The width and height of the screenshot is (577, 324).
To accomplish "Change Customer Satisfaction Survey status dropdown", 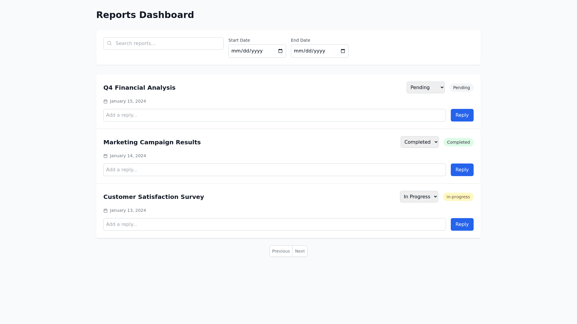I will click(419, 197).
